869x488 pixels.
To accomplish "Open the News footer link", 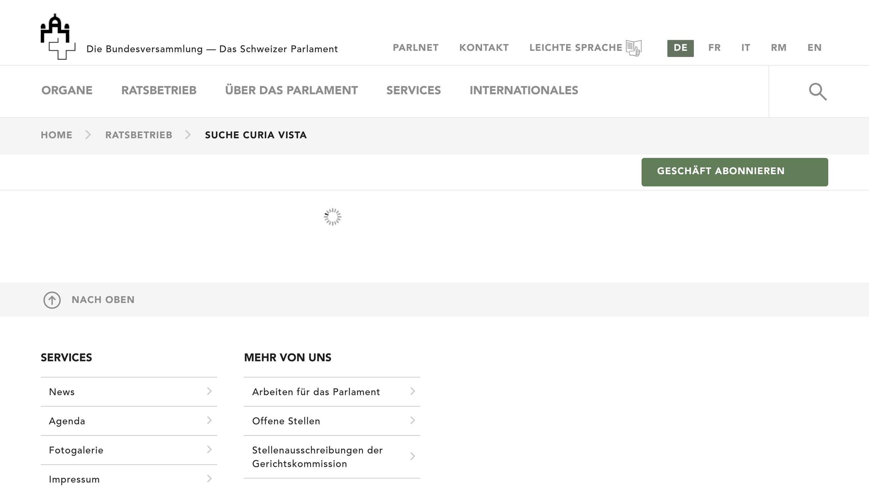I will (62, 392).
